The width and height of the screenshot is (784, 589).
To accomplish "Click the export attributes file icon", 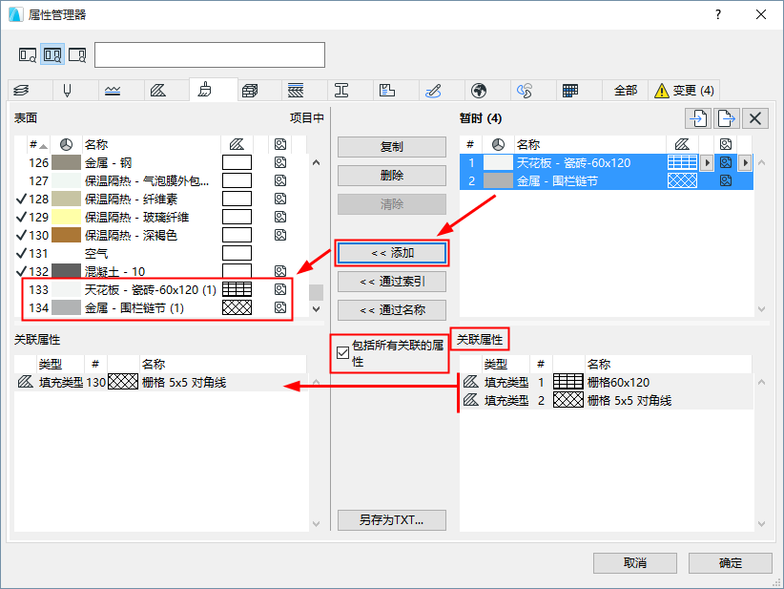I will pyautogui.click(x=727, y=118).
